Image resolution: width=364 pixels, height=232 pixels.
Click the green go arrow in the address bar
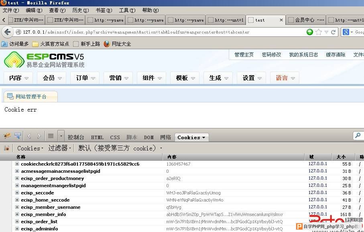tap(310, 32)
